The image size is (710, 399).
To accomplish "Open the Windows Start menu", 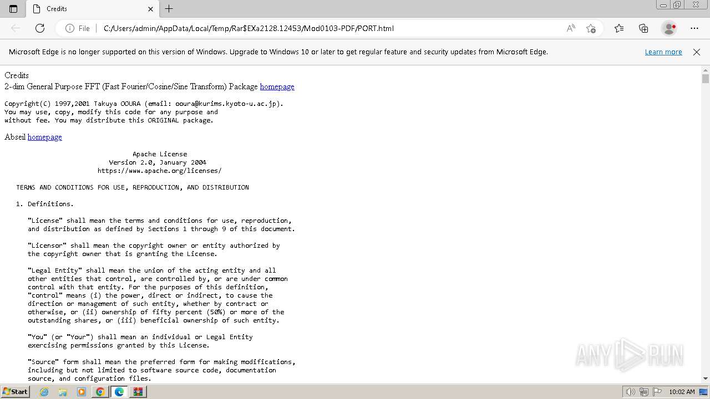I will (15, 391).
